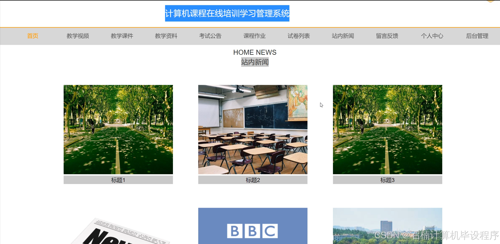
Task: Open the tree-lined road image above 标题3
Action: pyautogui.click(x=387, y=129)
